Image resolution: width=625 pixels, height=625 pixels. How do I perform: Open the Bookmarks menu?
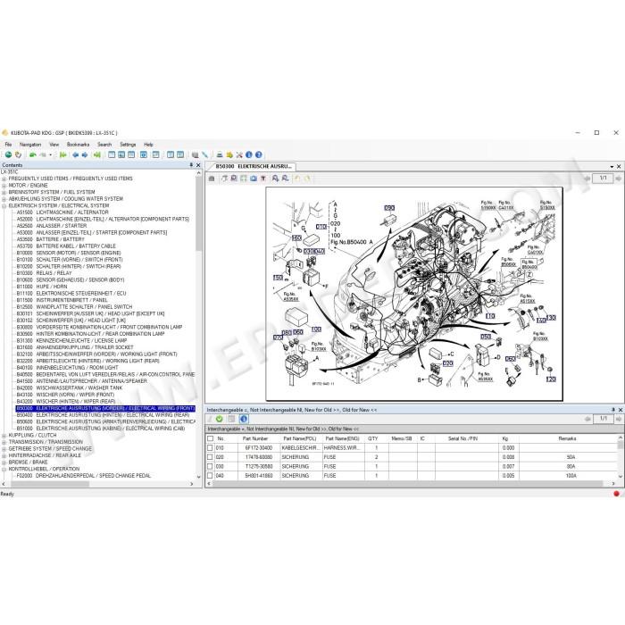click(79, 145)
